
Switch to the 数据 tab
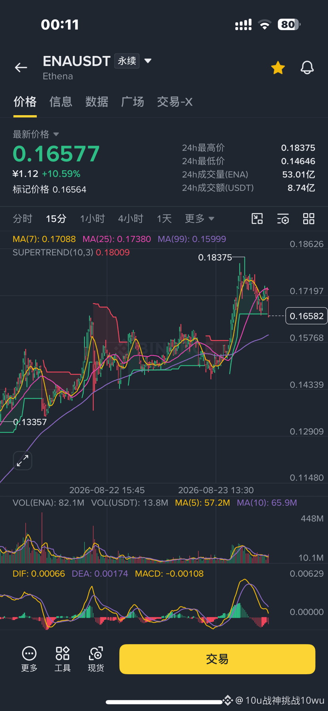pos(97,102)
